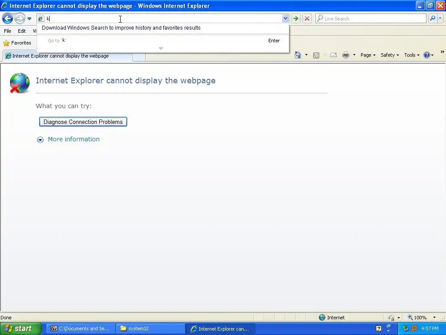446x335 pixels.
Task: Click the network connection tray icon
Action: pos(405,328)
